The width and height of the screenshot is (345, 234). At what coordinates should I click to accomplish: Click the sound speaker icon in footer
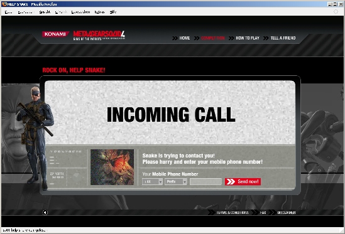[45, 213]
